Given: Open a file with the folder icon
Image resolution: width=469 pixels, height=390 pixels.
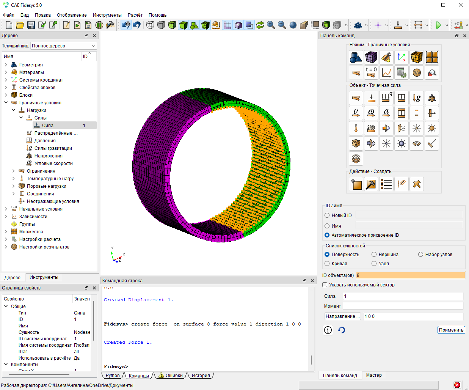Looking at the screenshot, I should [x=20, y=25].
